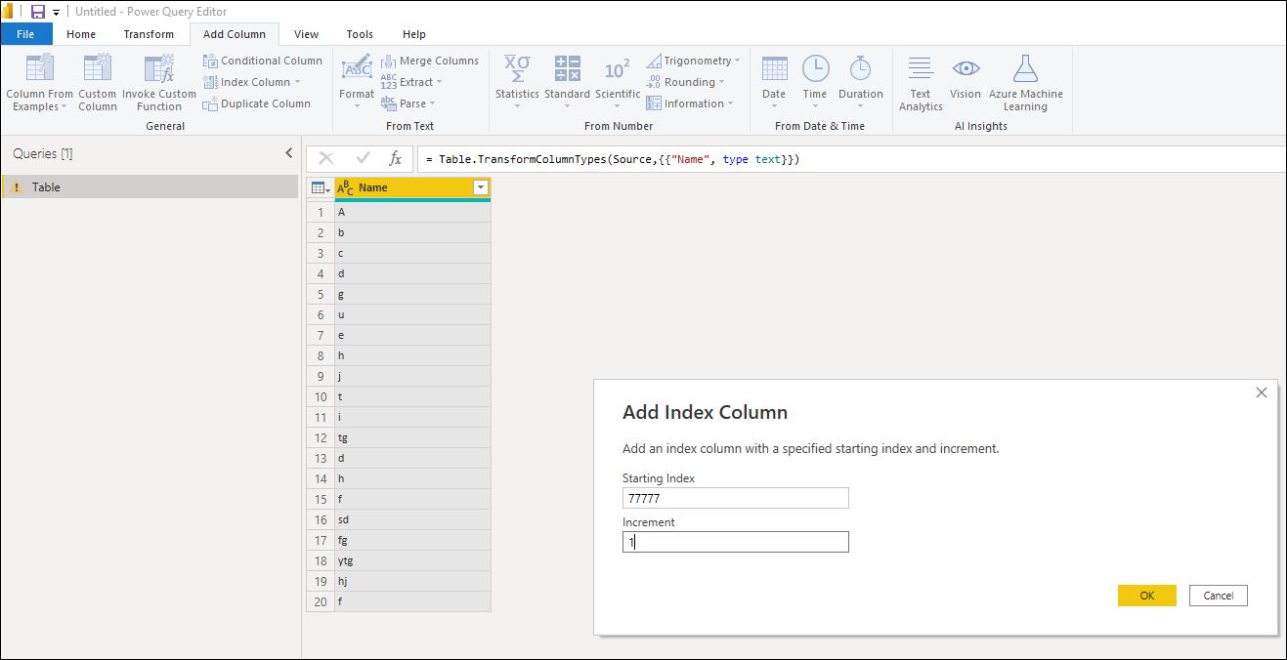Click cell 'A' in row 1
Screen dimensions: 1287x660
(x=412, y=212)
